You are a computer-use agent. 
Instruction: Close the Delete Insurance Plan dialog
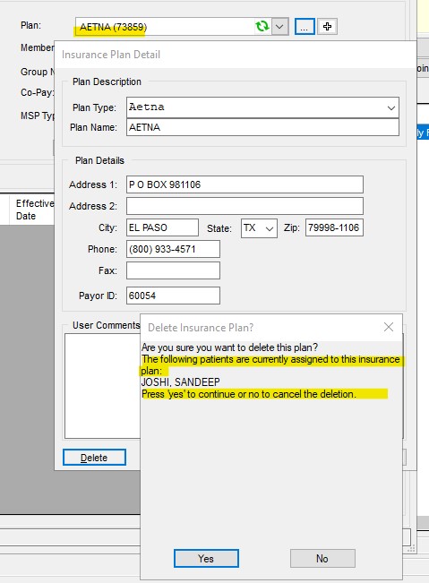389,327
